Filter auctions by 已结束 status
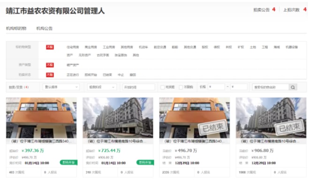 pos(107,75)
